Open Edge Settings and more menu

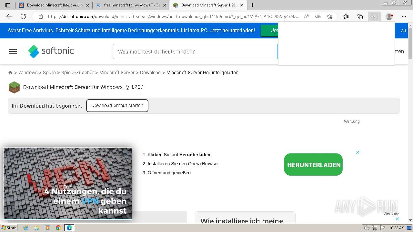point(404,16)
